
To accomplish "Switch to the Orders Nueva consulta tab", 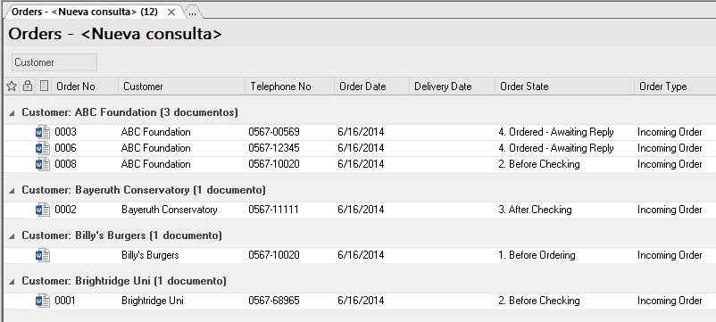I will pos(85,12).
